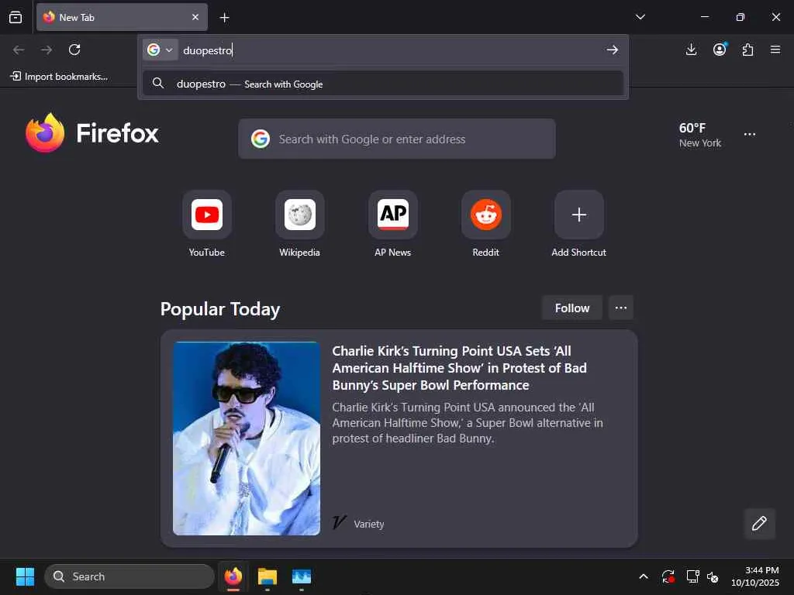Close the New Tab tab
Screen dimensions: 794x595
[x=195, y=17]
